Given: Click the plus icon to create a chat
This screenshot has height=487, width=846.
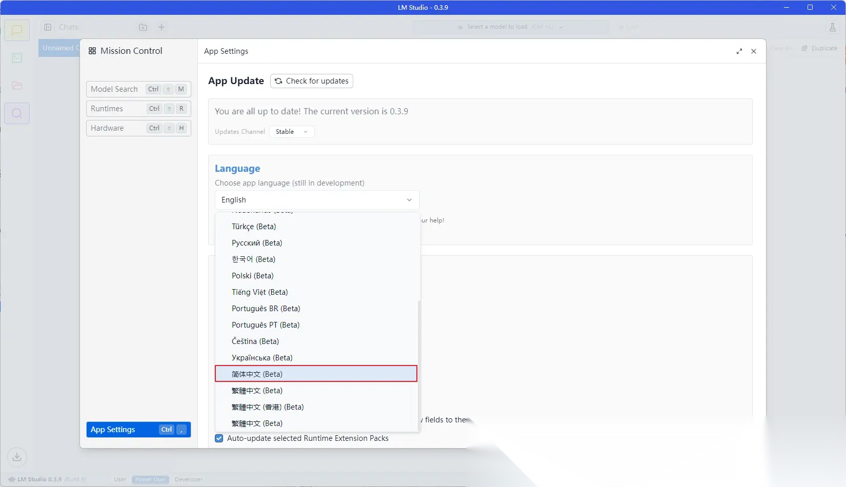Looking at the screenshot, I should click(x=162, y=27).
